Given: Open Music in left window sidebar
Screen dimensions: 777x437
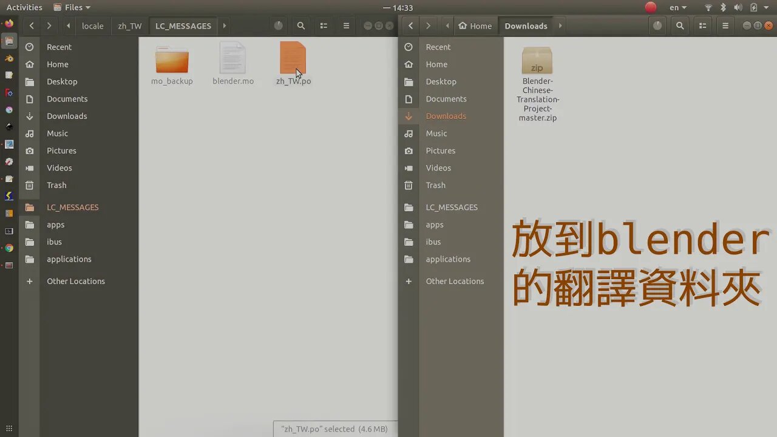Looking at the screenshot, I should [x=79, y=134].
